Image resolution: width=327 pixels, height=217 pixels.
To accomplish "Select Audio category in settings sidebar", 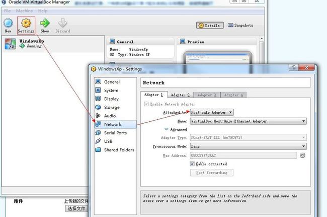I will click(x=115, y=116).
